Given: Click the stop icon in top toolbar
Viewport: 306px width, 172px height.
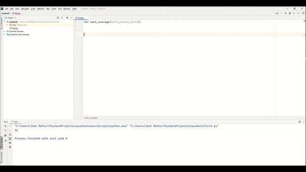Looking at the screenshot, I should [298, 13].
